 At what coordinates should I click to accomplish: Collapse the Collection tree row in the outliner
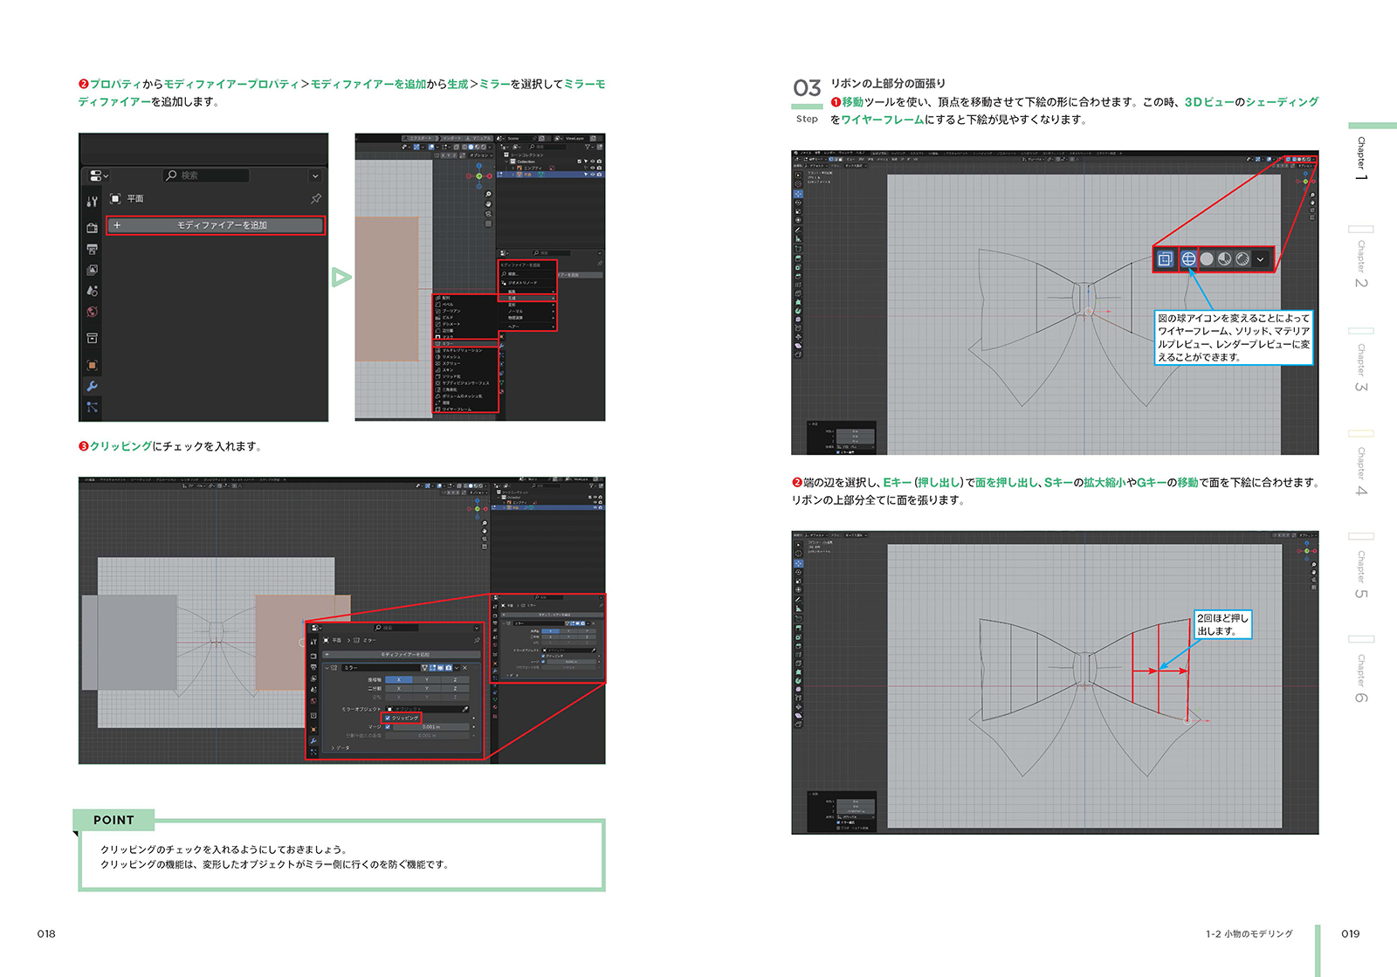tap(506, 162)
